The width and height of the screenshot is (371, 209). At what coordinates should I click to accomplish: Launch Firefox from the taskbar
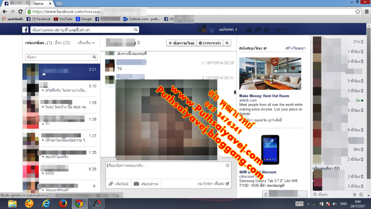[x=63, y=203]
